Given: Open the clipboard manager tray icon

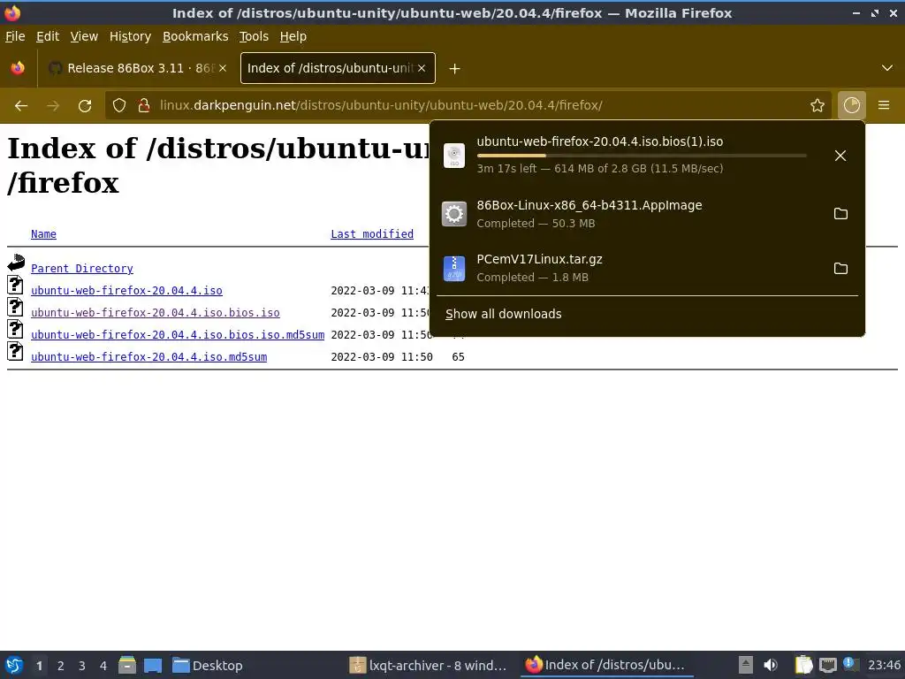Looking at the screenshot, I should click(x=802, y=665).
